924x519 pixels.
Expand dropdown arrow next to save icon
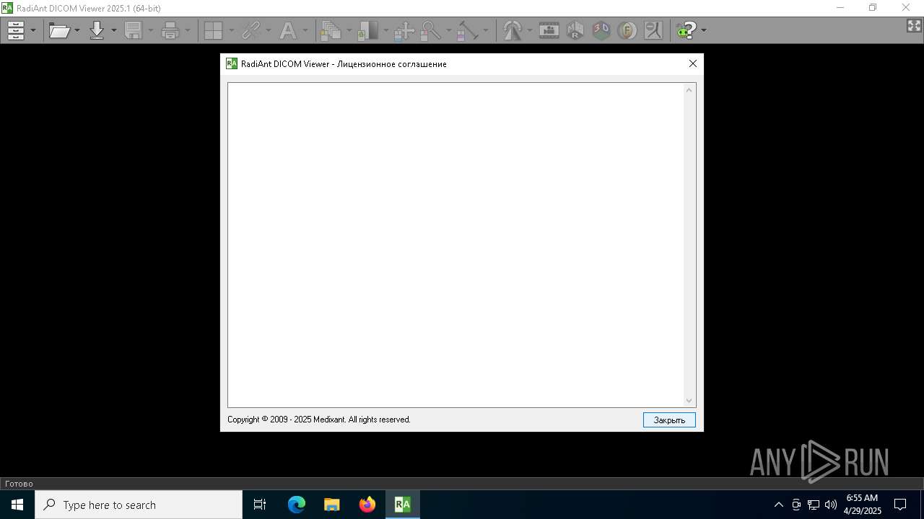[x=151, y=30]
